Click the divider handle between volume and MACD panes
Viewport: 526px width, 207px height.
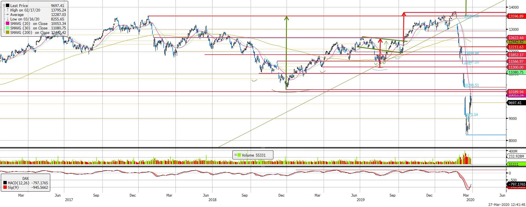pos(263,166)
